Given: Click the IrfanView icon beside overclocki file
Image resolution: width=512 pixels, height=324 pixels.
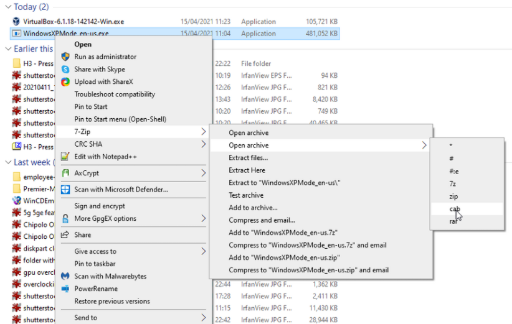Looking at the screenshot, I should (16, 284).
